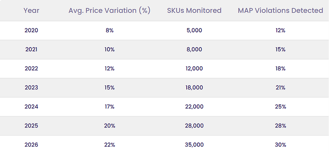
Task: Click the 18,000 SKUs Monitored value
Action: click(x=194, y=88)
